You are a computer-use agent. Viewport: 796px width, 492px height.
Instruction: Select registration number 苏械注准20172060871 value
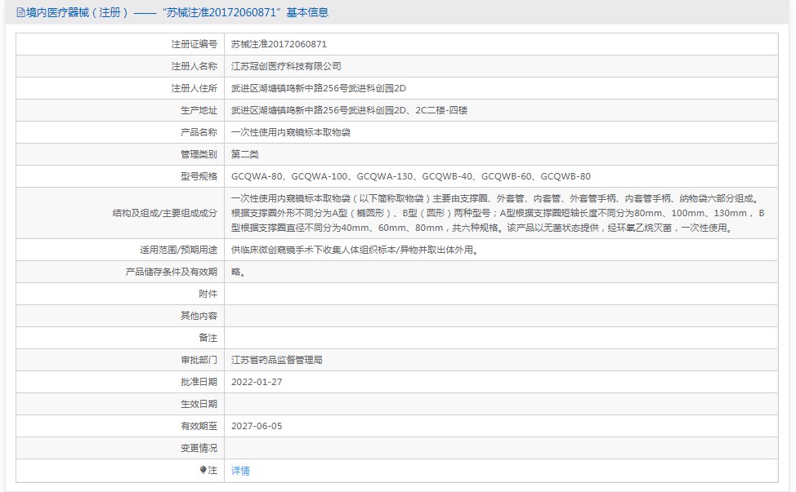click(279, 45)
